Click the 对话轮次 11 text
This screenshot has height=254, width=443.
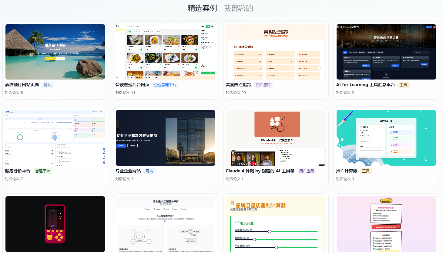125,93
